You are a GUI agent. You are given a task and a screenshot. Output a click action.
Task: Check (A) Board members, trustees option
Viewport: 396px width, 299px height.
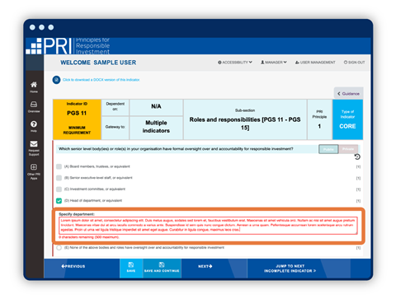tap(59, 166)
